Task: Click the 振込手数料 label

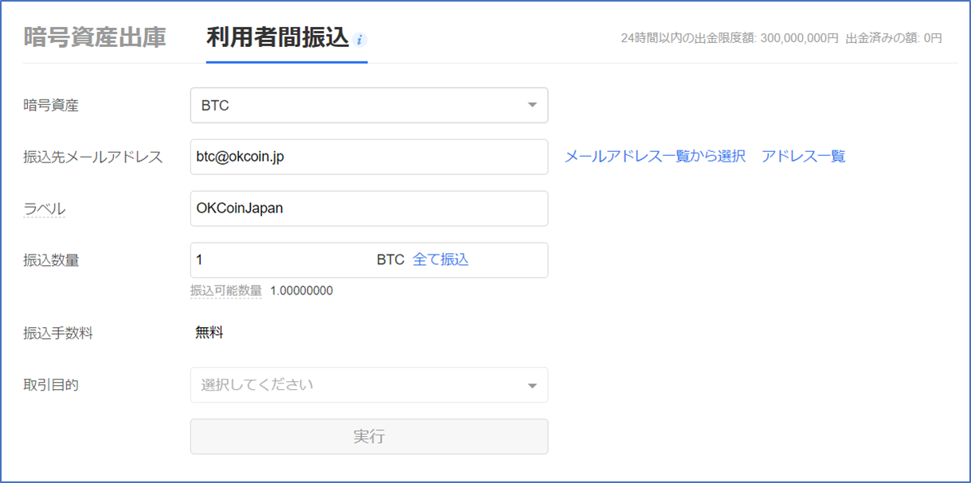Action: (x=58, y=333)
